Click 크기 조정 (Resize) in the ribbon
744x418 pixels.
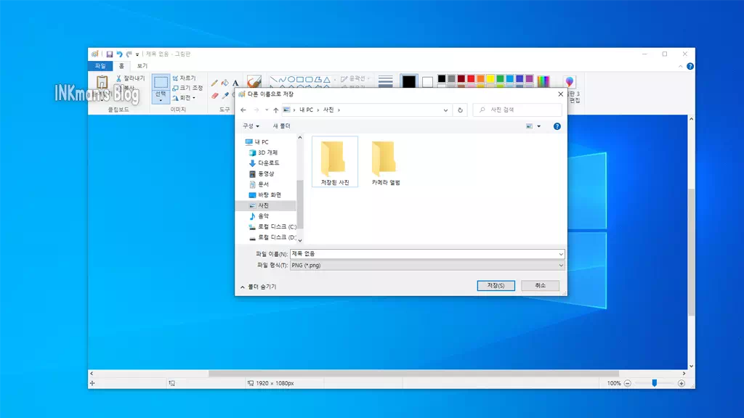[x=188, y=88]
